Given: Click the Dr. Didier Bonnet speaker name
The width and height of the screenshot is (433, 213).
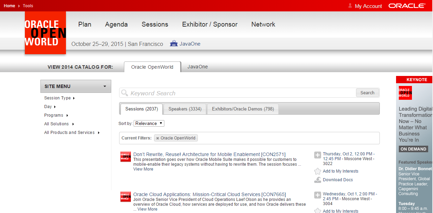Looking at the screenshot, I should [x=415, y=169].
